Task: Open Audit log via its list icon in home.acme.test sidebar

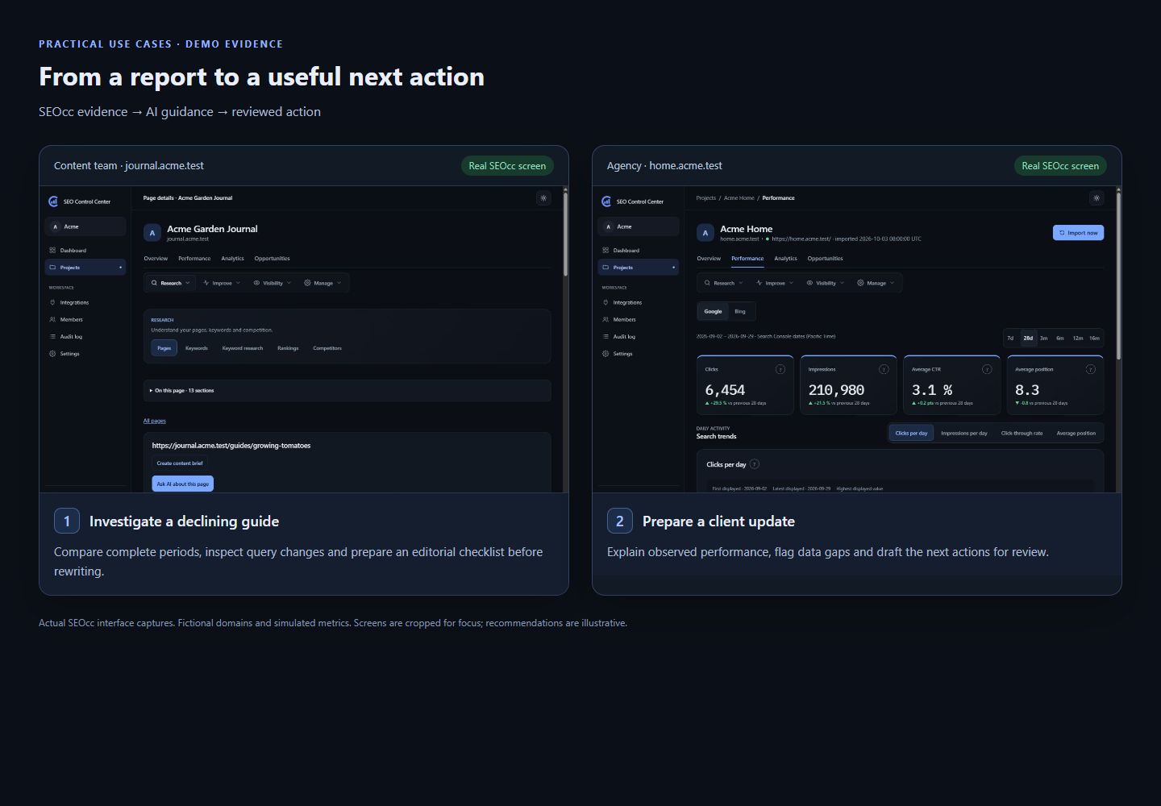Action: pyautogui.click(x=605, y=337)
